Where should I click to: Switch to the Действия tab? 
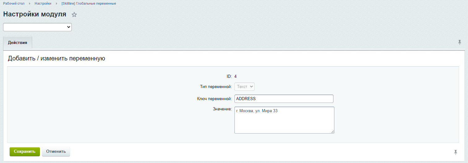point(18,43)
